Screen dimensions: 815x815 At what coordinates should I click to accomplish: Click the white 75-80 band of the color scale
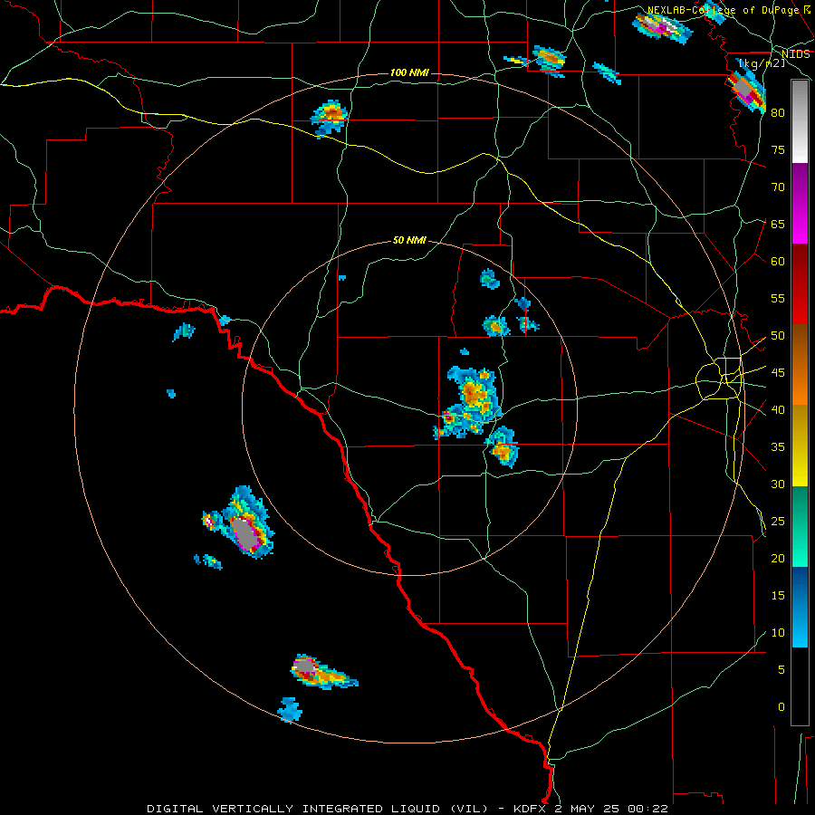pos(800,122)
